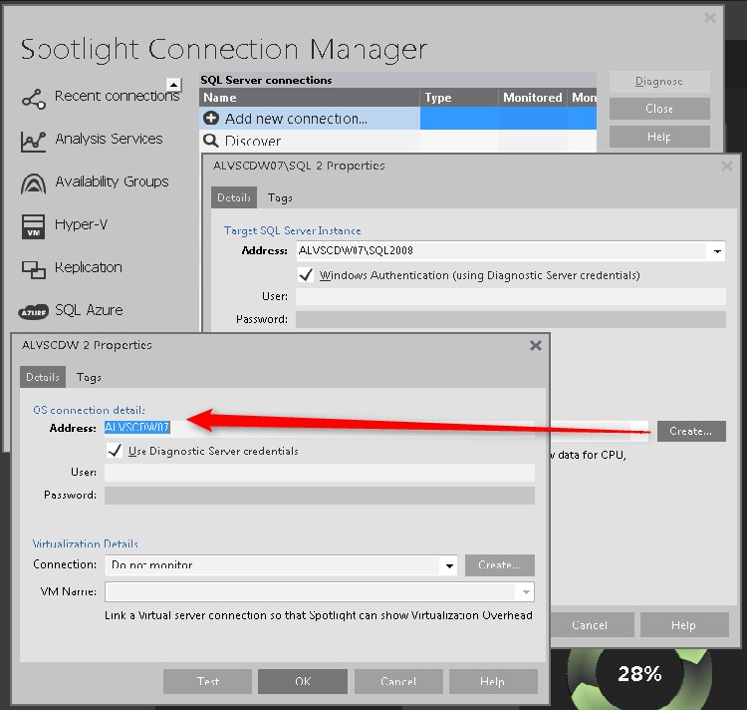
Task: Click the Hyper-V VM icon
Action: click(33, 226)
